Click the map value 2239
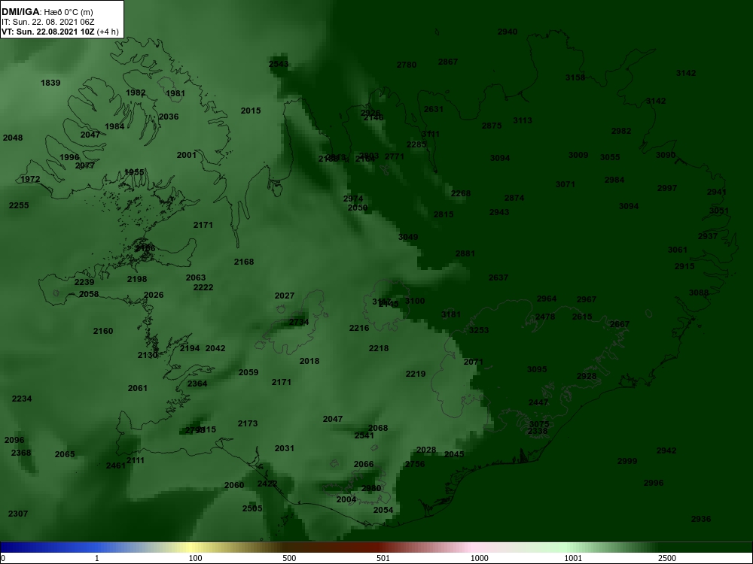The image size is (753, 564). click(x=84, y=282)
